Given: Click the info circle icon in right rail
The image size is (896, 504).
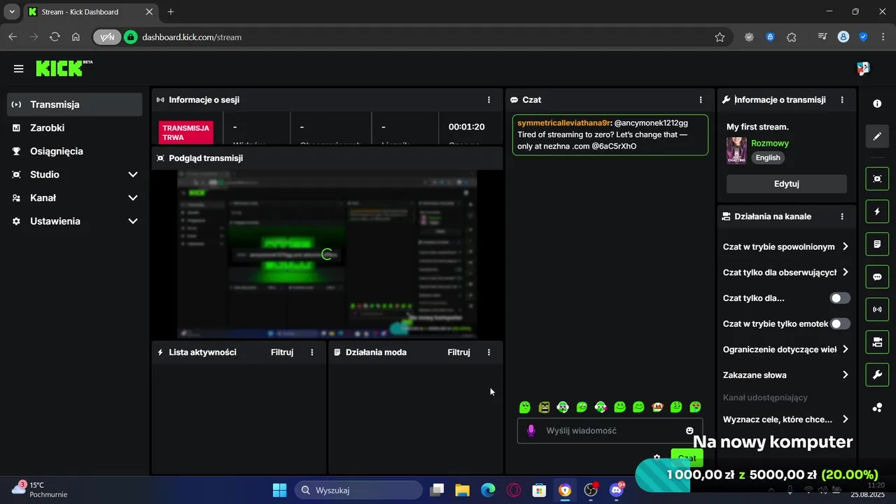Looking at the screenshot, I should point(877,104).
